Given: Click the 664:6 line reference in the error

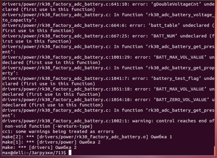Looking at the screenshot, I should click(x=118, y=26).
